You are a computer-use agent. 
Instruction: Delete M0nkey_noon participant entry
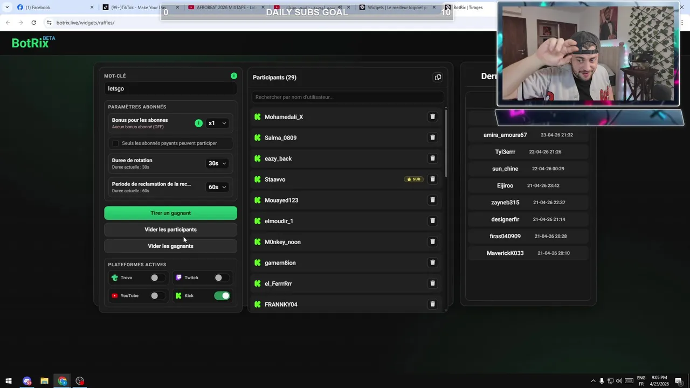coord(432,241)
